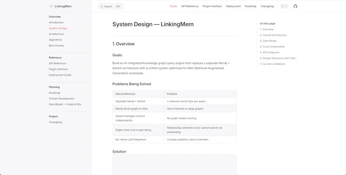Click the Reference sidebar section heading
The width and height of the screenshot is (346, 175).
(x=55, y=57)
